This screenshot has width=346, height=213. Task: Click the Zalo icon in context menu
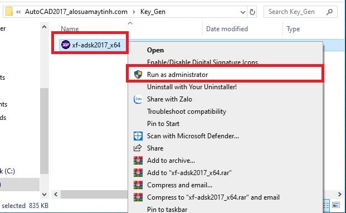tap(138, 99)
